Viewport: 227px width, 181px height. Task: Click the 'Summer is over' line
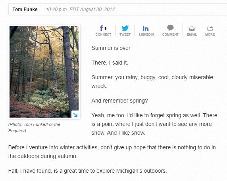[x=111, y=48]
